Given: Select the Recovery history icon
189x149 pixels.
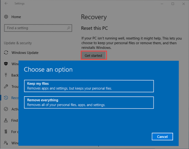Looking at the screenshot, I should (6, 98).
